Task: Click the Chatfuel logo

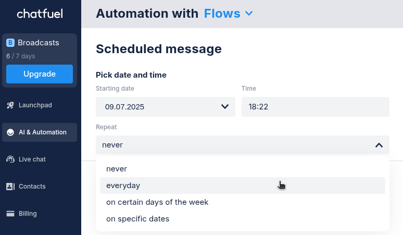Action: 40,14
